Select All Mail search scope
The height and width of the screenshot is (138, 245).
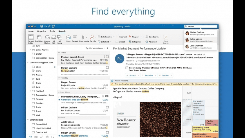click(x=54, y=39)
